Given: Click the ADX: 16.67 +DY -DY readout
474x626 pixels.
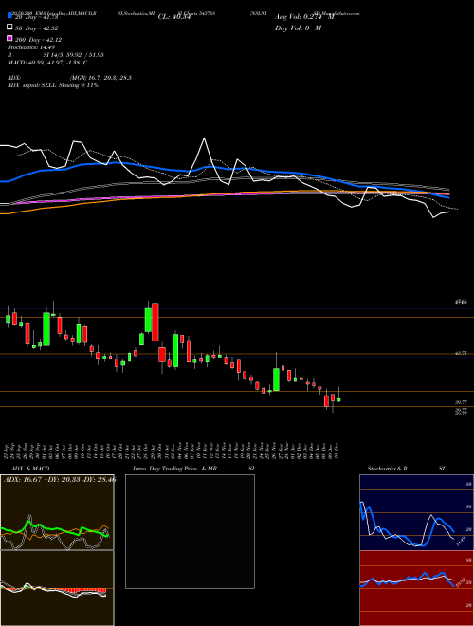Looking at the screenshot, I should [x=60, y=479].
